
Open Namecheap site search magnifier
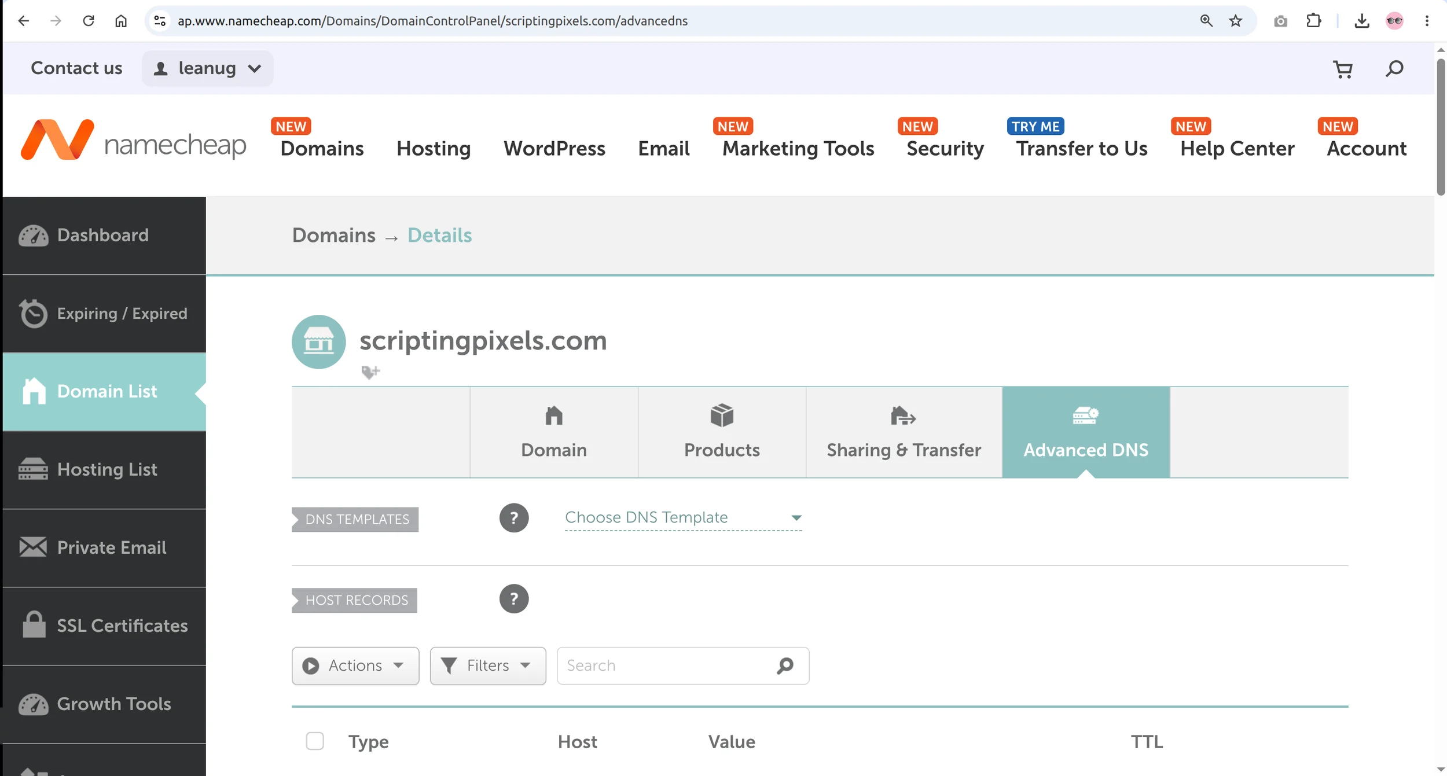1394,68
